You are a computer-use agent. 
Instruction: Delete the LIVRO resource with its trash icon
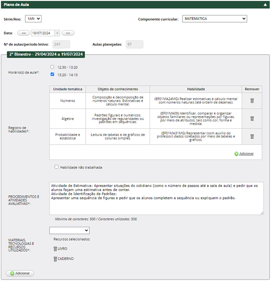tap(56, 248)
